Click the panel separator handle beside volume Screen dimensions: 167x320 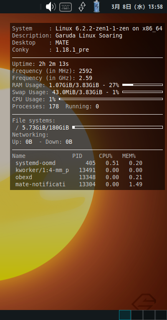(x=40, y=7)
